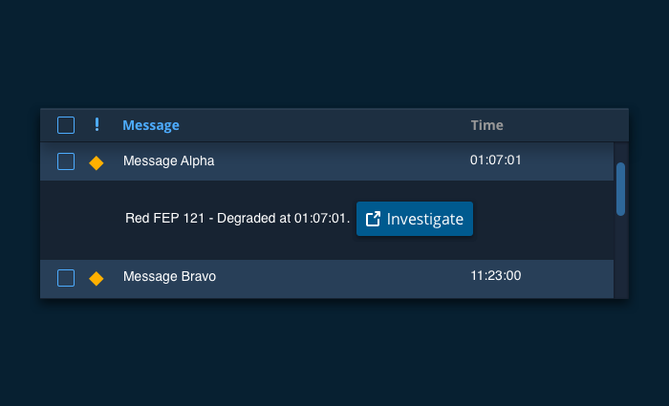Click Message Alpha's orange caution diamond
Image resolution: width=669 pixels, height=406 pixels.
tap(96, 162)
